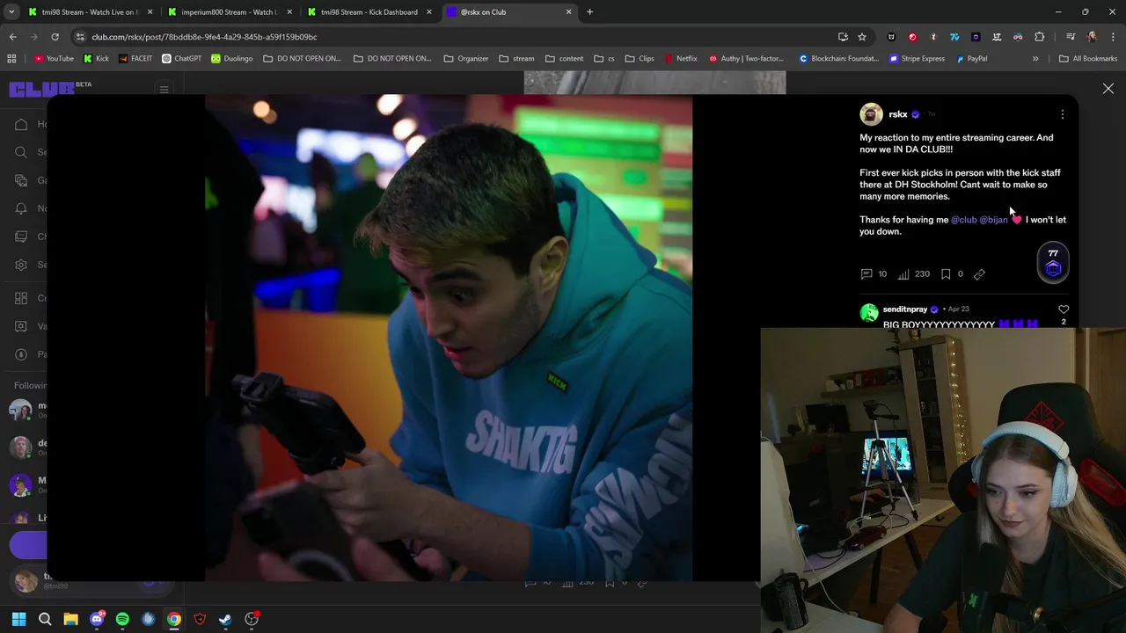
Task: Expand the Organizer bookmark folder
Action: pyautogui.click(x=466, y=59)
